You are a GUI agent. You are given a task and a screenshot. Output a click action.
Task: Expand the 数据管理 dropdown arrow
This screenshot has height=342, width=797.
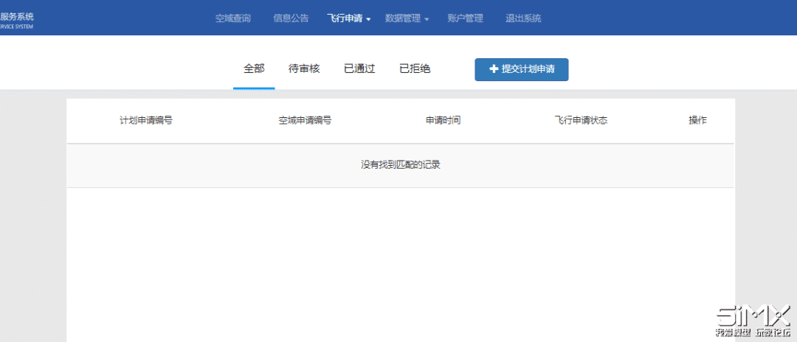click(427, 19)
